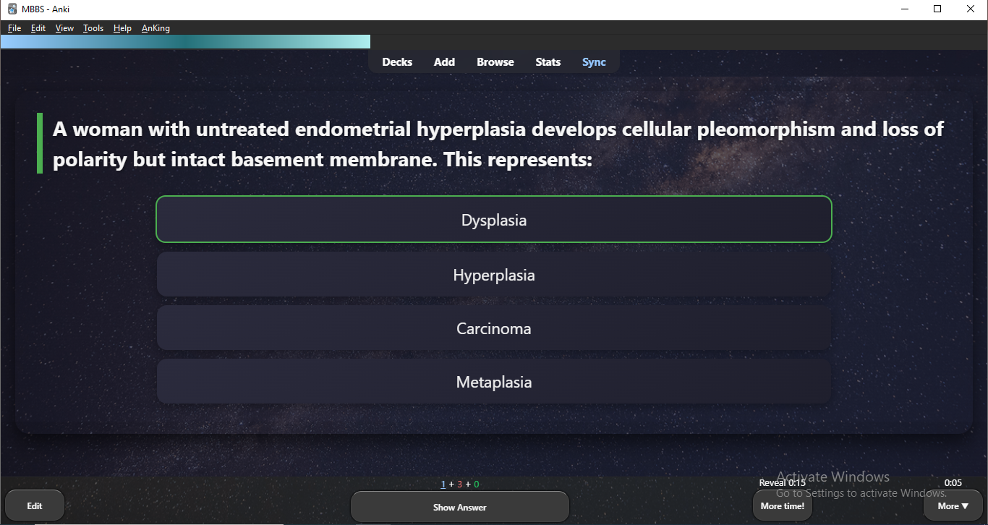Screen dimensions: 988x525
Task: Go to the Decks screen
Action: coord(397,62)
